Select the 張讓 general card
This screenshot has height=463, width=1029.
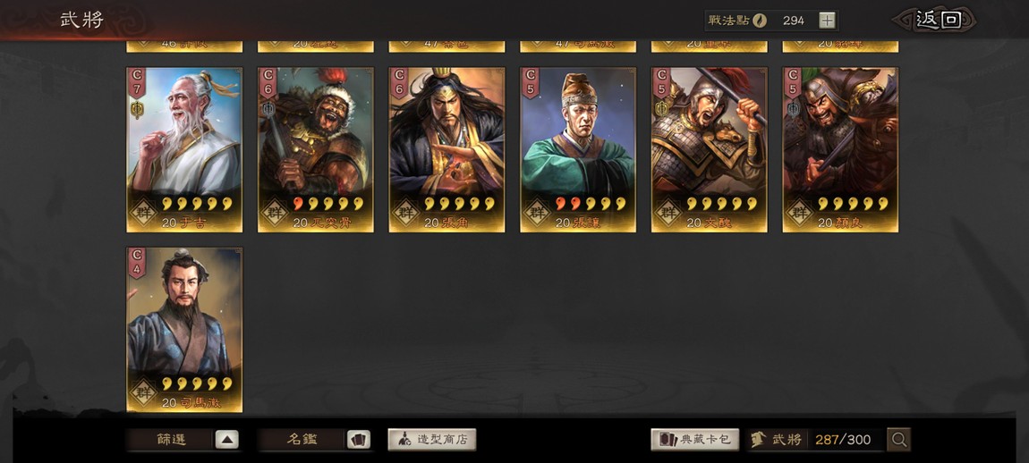click(578, 149)
